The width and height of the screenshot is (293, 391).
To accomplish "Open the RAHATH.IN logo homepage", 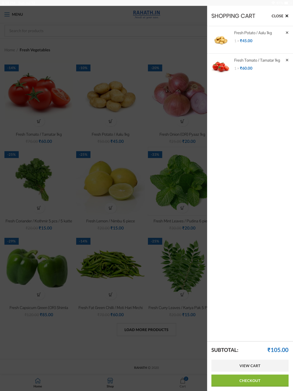I will coord(146,14).
